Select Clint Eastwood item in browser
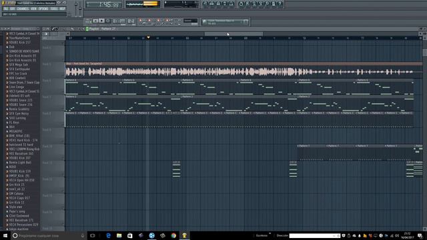427x240 pixels. click(18, 216)
